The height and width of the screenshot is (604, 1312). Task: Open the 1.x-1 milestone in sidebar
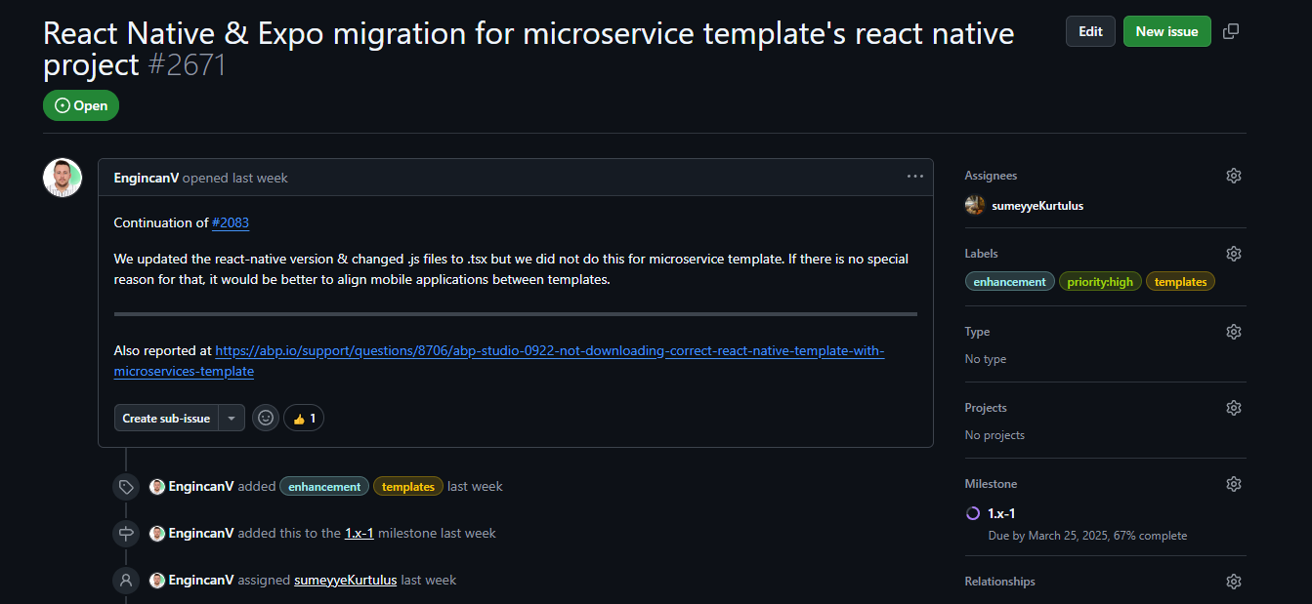[x=1001, y=513]
